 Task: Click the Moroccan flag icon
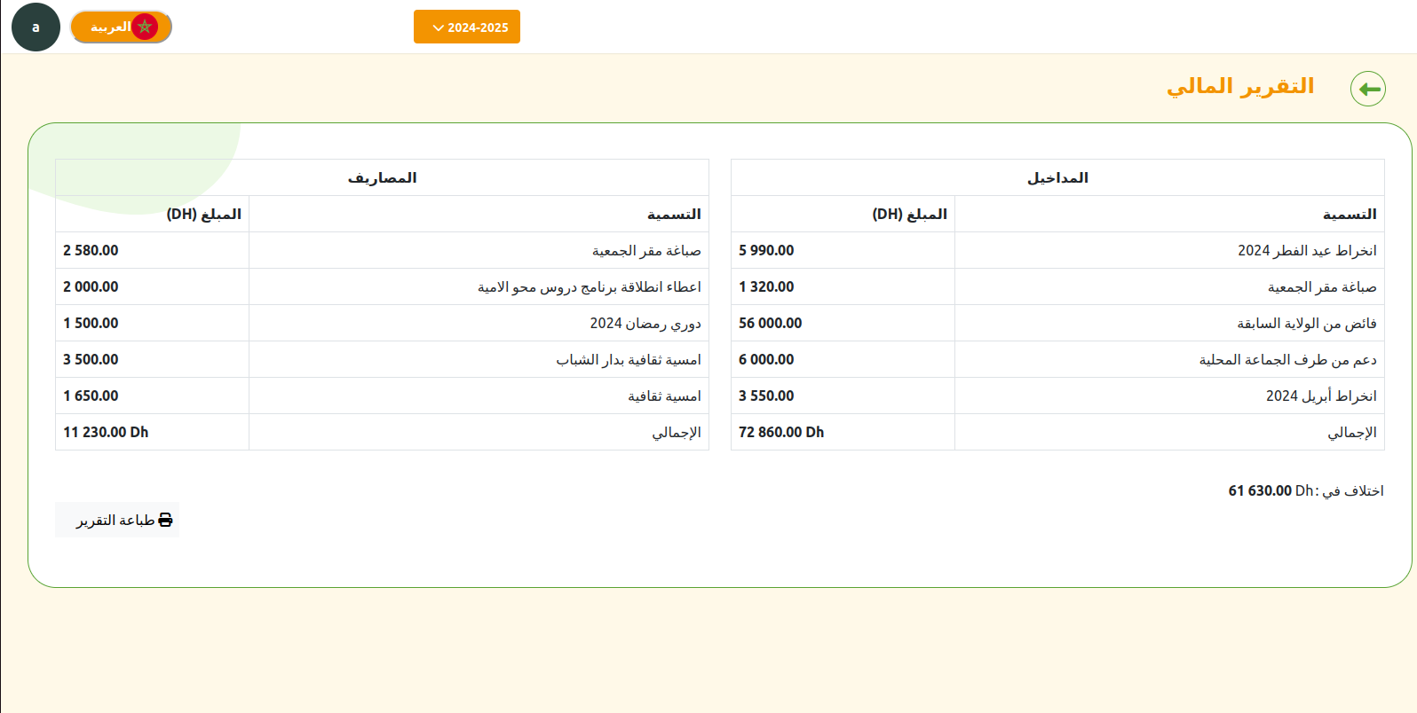click(145, 27)
